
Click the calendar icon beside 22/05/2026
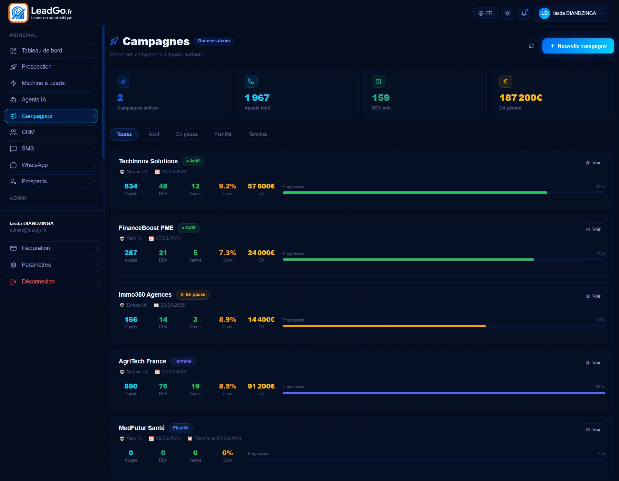pyautogui.click(x=151, y=239)
